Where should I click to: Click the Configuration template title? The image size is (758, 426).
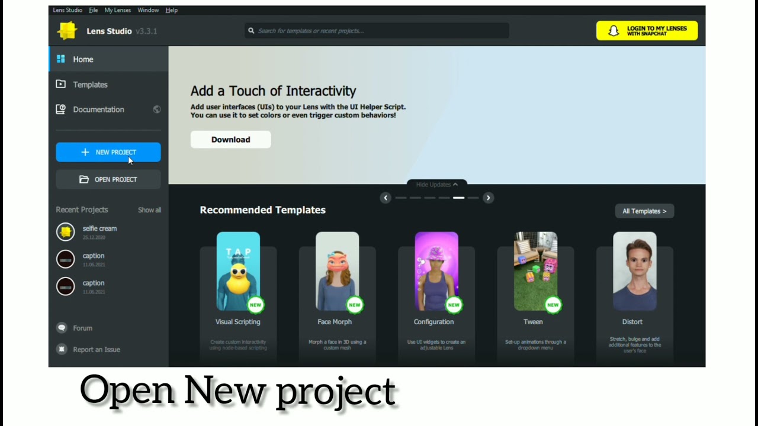tap(434, 322)
